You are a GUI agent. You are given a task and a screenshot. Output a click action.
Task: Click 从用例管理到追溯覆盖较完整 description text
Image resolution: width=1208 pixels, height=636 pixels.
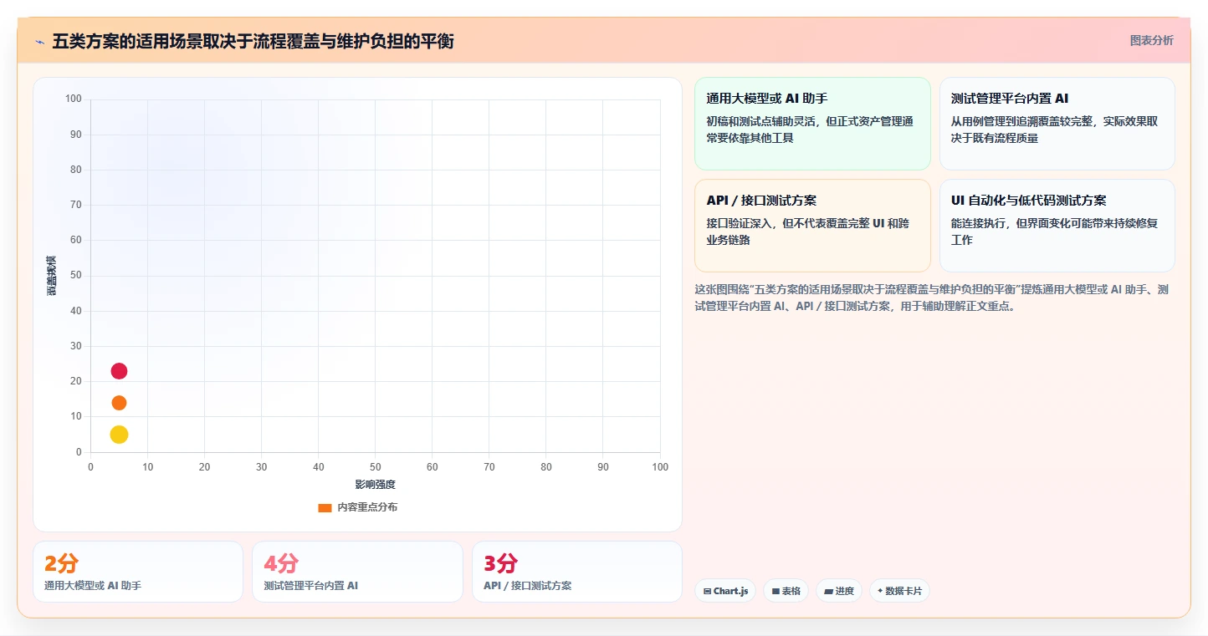pos(1054,130)
